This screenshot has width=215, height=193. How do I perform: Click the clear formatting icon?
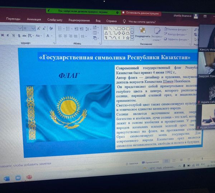[52, 28]
